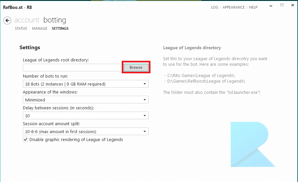Open the STATUS tab

pos(21,28)
